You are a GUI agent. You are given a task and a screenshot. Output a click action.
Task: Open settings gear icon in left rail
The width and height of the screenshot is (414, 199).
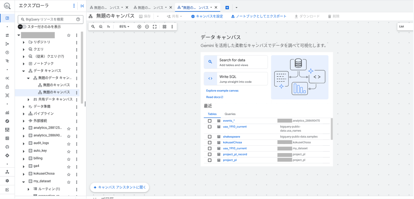point(7,181)
